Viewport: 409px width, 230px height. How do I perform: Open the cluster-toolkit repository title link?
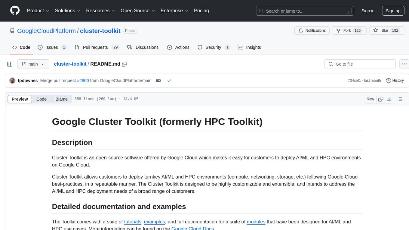(100, 31)
